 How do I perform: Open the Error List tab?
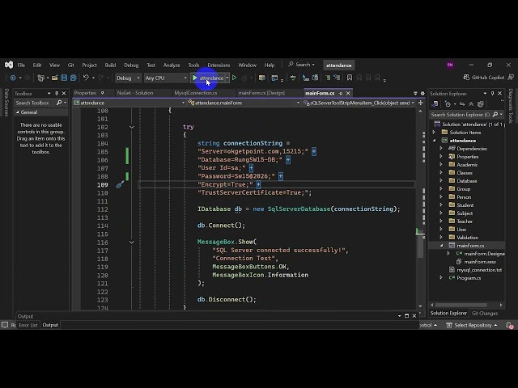28,325
